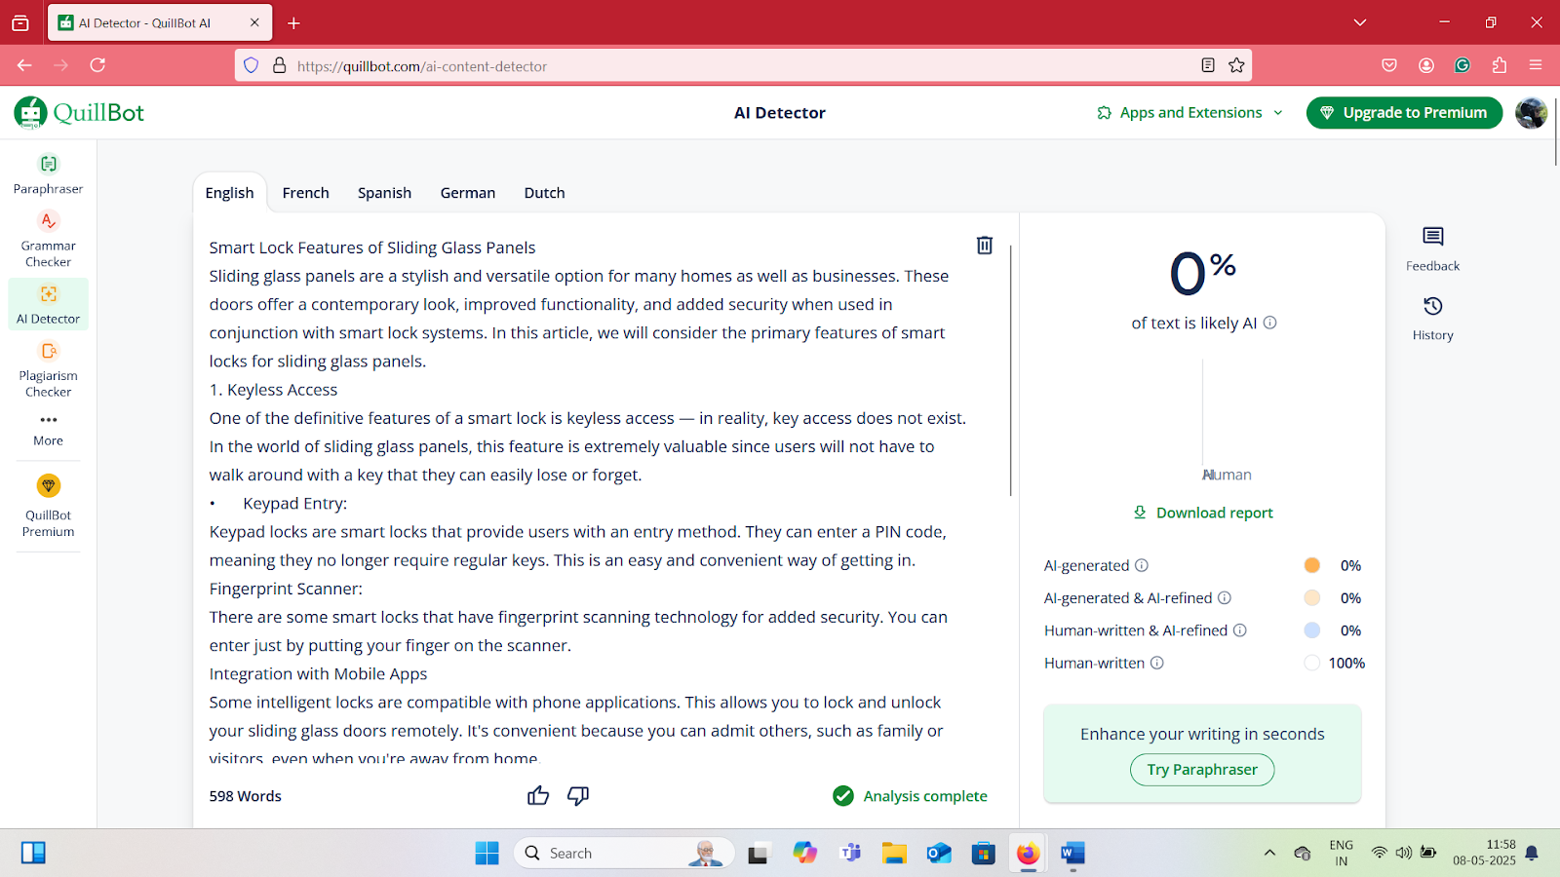This screenshot has height=877, width=1560.
Task: Go back to previous page
Action: tap(24, 65)
